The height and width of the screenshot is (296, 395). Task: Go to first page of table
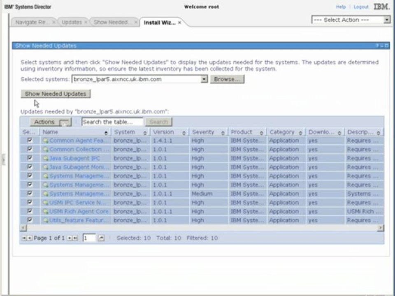24,238
